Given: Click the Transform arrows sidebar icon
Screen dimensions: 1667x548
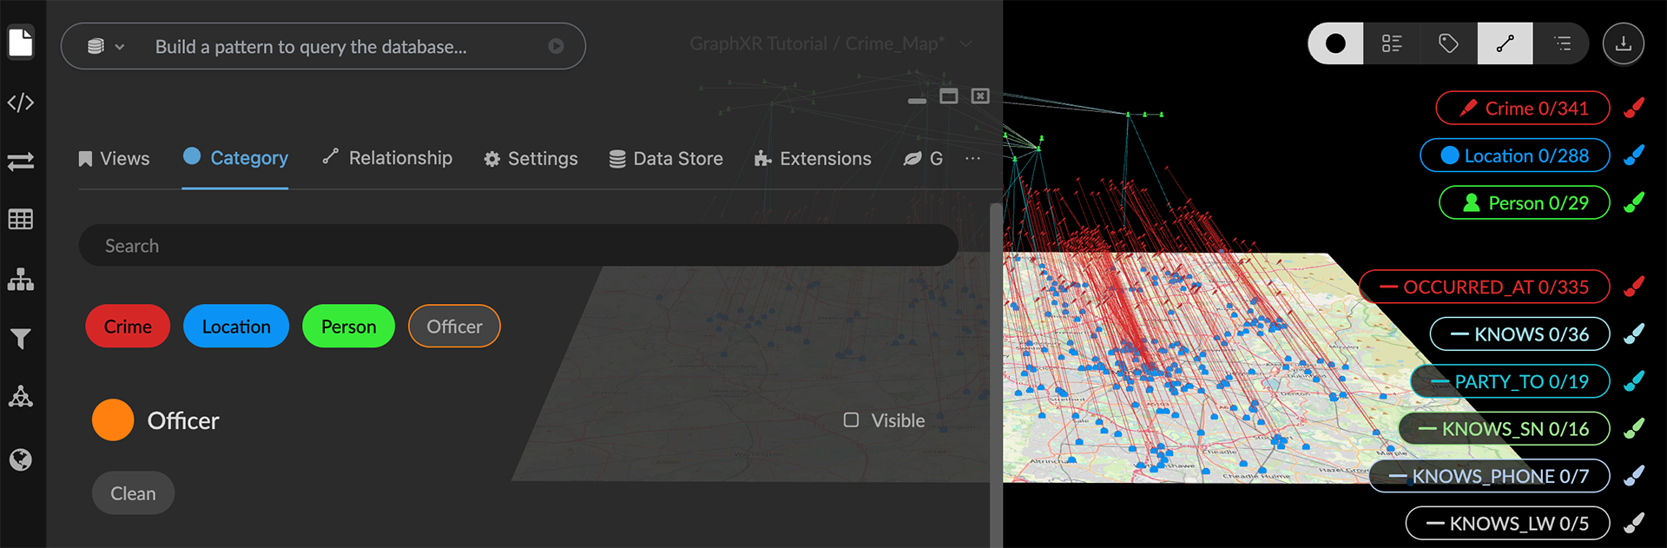Looking at the screenshot, I should (x=21, y=162).
